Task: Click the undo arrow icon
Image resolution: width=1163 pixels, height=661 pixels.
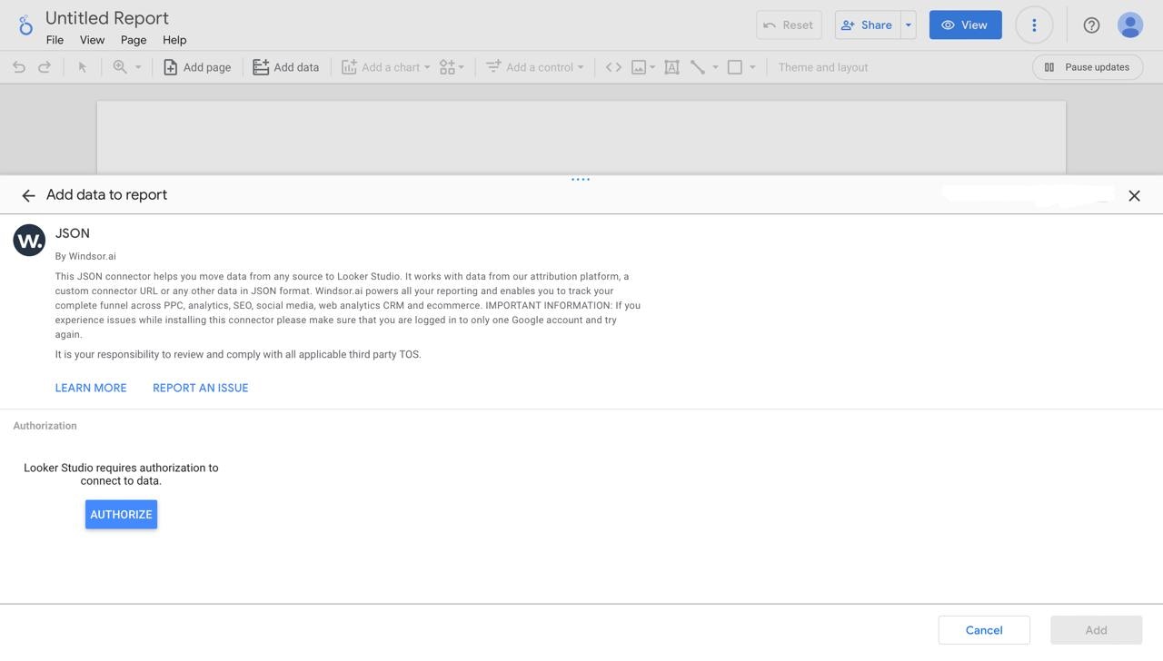Action: (x=18, y=67)
